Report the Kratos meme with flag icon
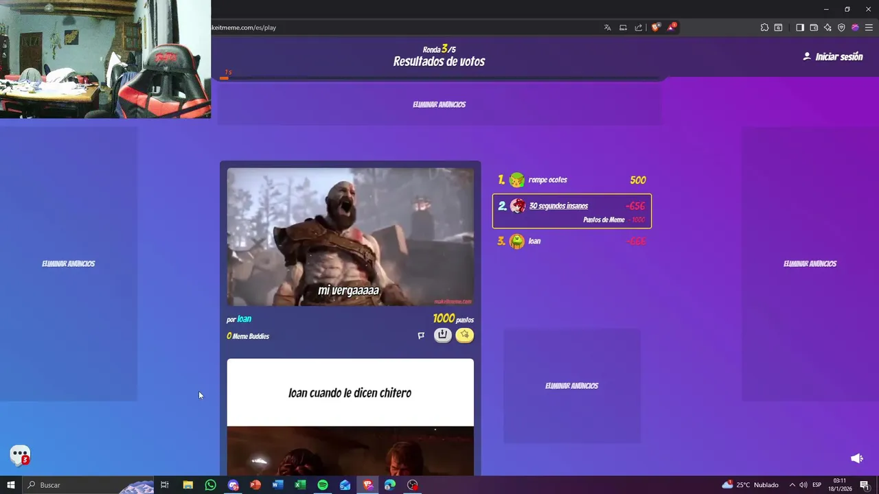The image size is (879, 494). click(x=421, y=336)
